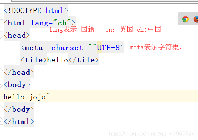198x140 pixels.
Task: Click the opening body tag text
Action: coord(17,85)
